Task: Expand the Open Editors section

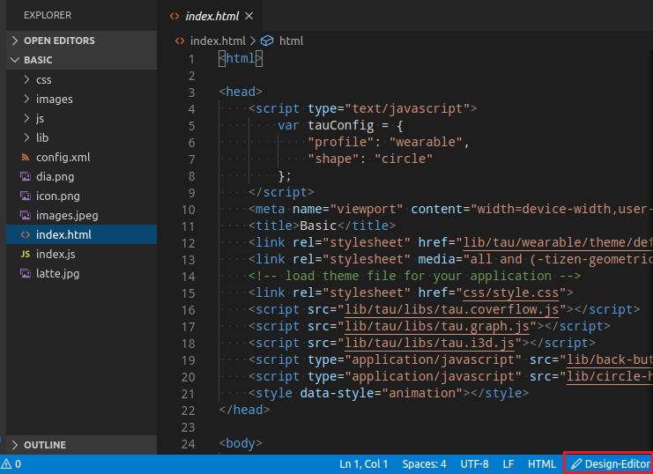Action: coord(59,41)
